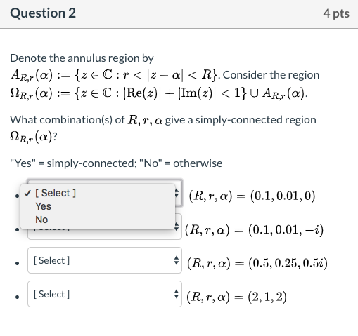
Task: Click the arrows icon on the (0.5, 0.25, 0.5i) dropdown
Action: [x=177, y=260]
